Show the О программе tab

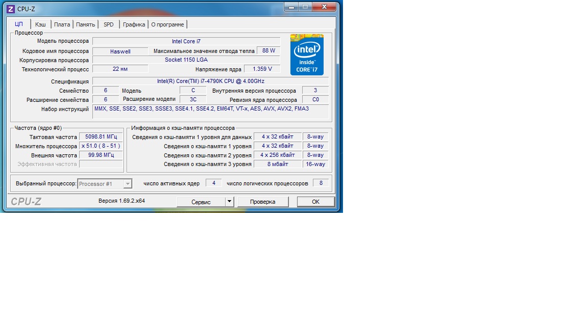point(167,24)
